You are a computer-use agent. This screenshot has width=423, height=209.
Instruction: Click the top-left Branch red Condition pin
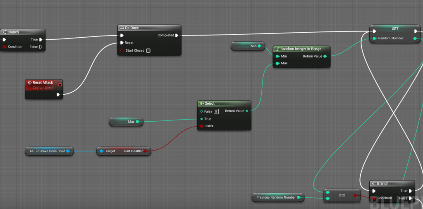[x=5, y=47]
